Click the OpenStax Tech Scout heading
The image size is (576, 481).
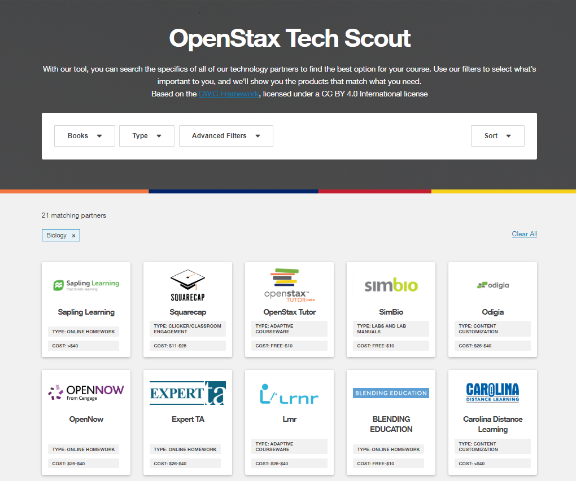[290, 38]
